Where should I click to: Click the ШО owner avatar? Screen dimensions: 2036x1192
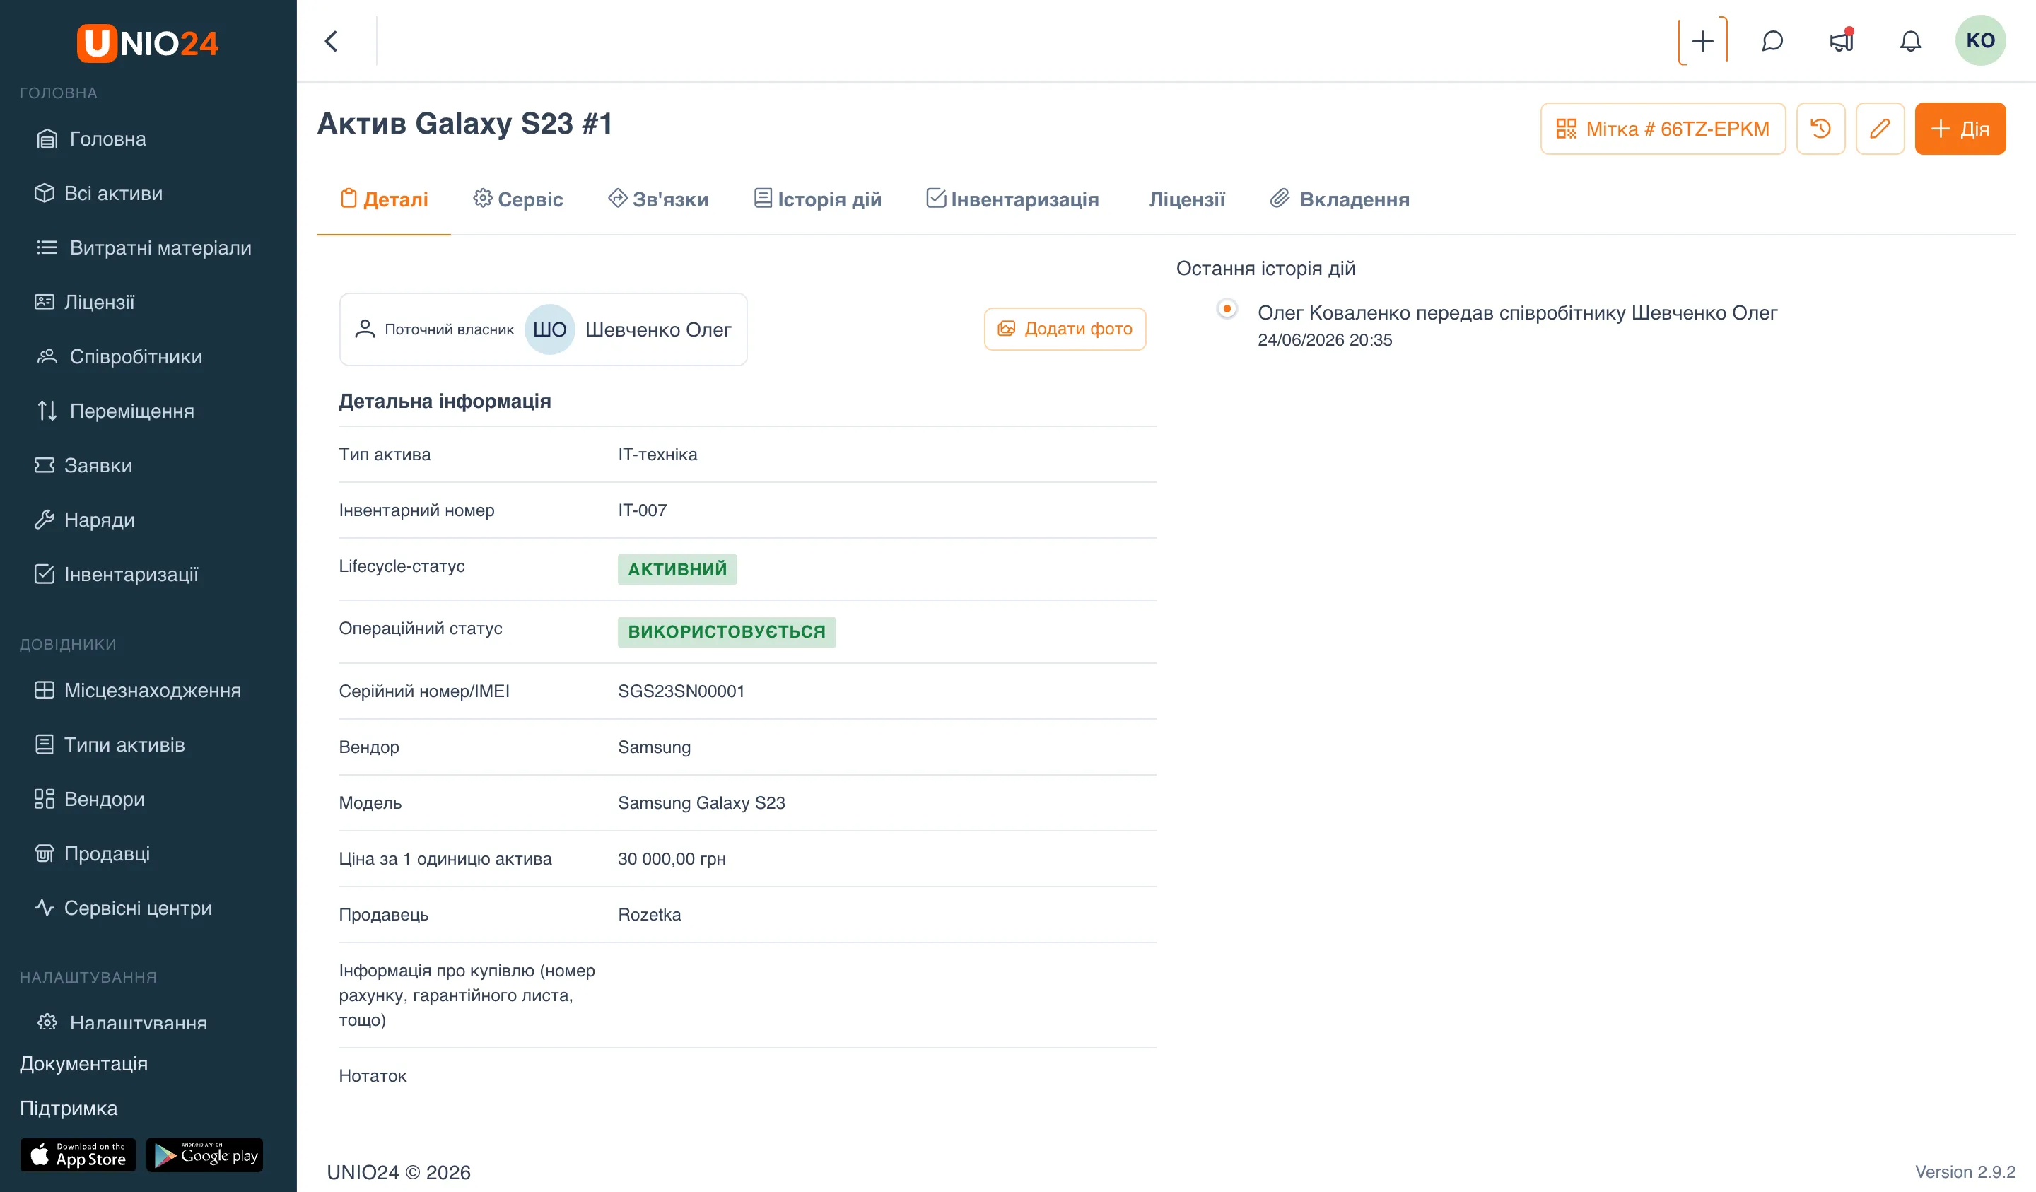pyautogui.click(x=549, y=329)
